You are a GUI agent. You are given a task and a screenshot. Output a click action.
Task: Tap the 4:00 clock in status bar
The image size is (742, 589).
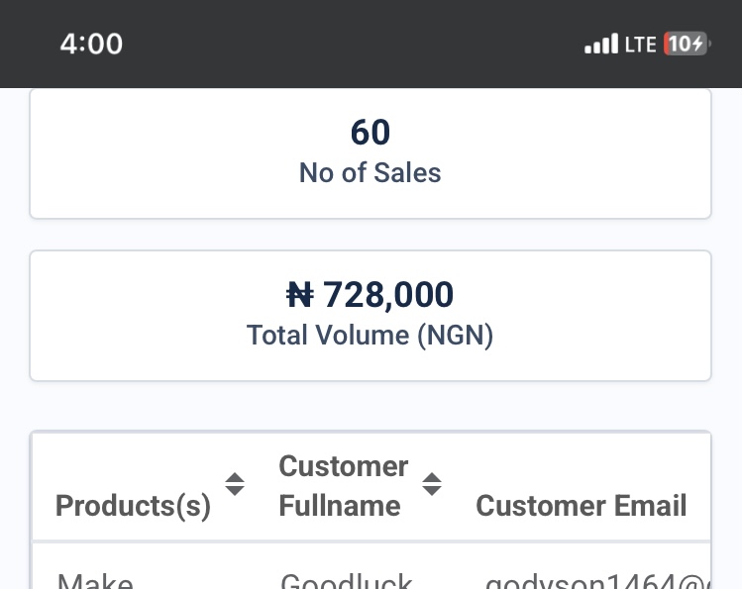coord(91,44)
